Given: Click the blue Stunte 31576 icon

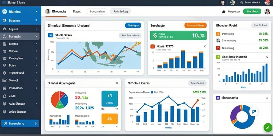Looking at the screenshot, I should pyautogui.click(x=51, y=35).
